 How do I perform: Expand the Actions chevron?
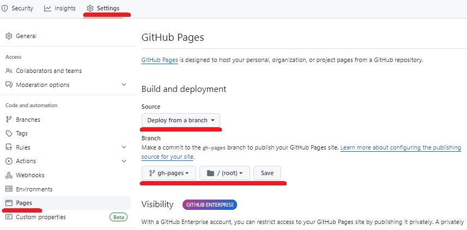click(124, 161)
